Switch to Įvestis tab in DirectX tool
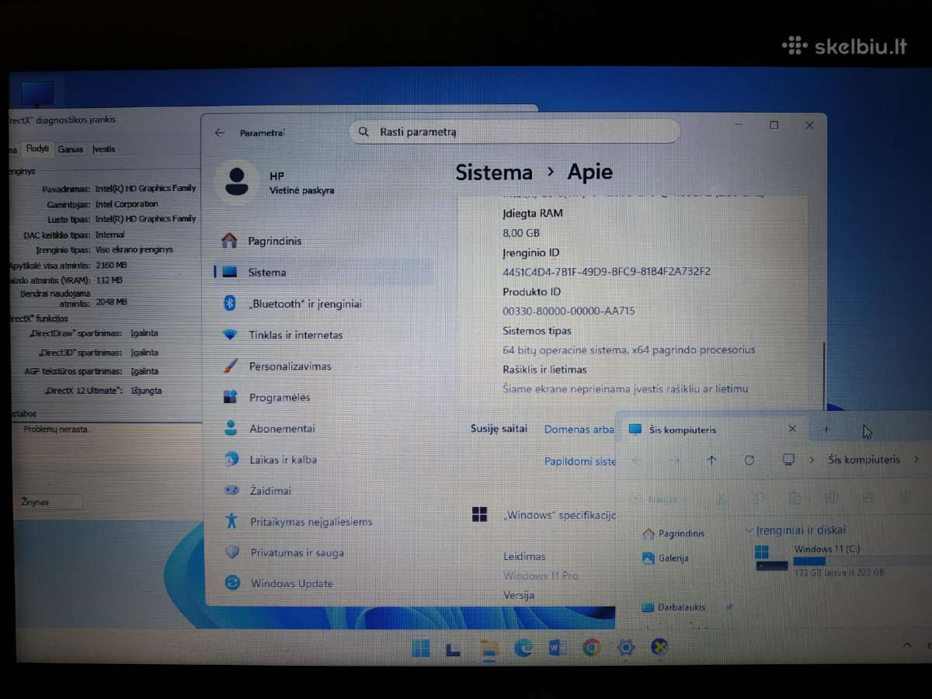The image size is (932, 699). point(103,149)
